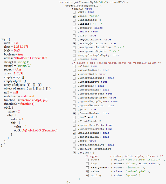Uncheck the value style checkbox
Screen dimensions: 166x184
(87, 172)
